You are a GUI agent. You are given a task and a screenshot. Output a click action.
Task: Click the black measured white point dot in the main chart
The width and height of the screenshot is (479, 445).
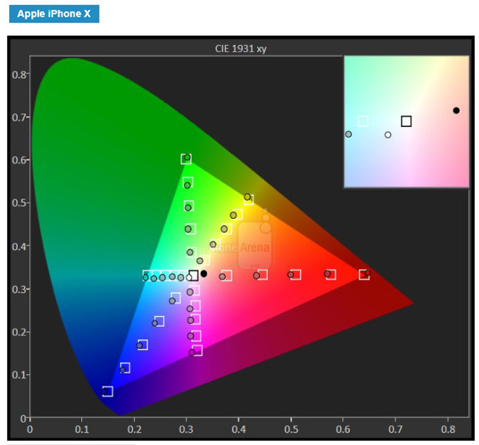tap(204, 274)
